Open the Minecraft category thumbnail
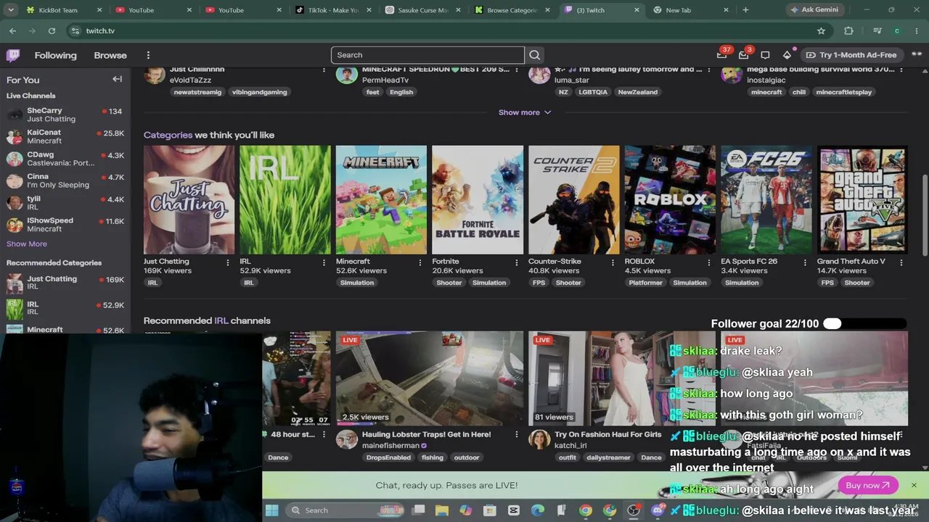The height and width of the screenshot is (522, 929). 381,199
